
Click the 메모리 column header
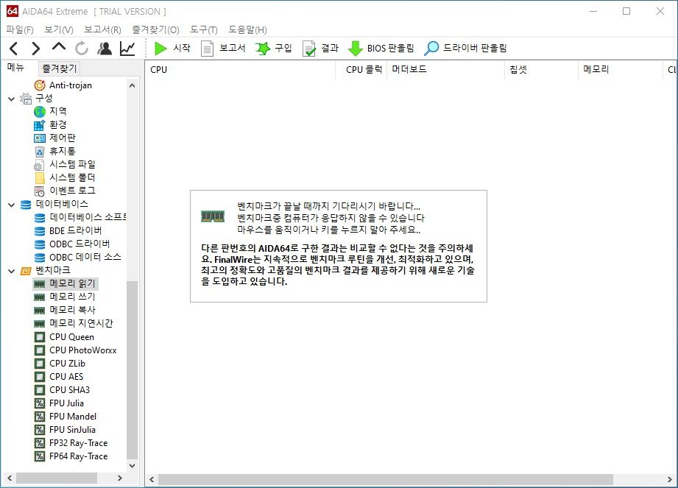[620, 70]
